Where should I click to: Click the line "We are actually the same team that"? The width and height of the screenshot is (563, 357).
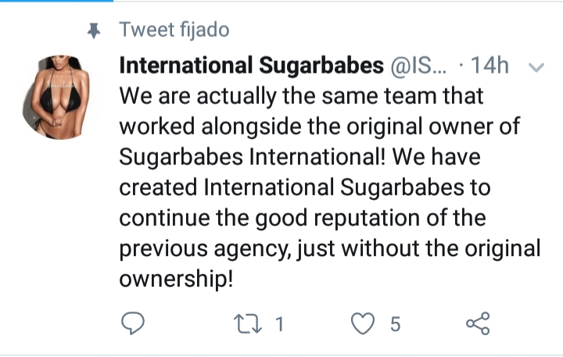301,98
